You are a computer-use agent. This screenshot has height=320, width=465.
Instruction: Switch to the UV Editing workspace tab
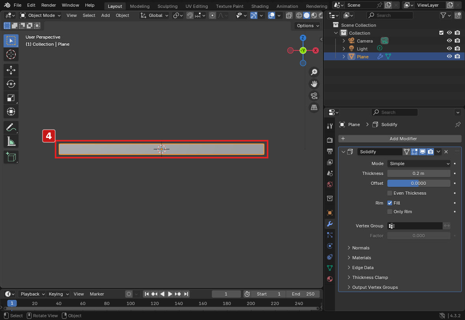click(x=197, y=6)
